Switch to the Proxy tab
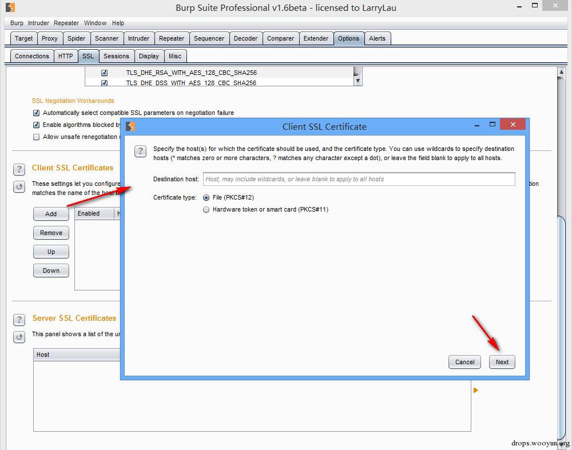Viewport: 572px width, 450px height. tap(50, 38)
